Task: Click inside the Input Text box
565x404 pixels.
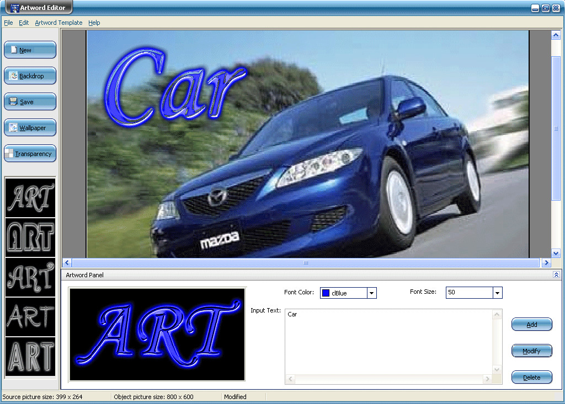Action: (389, 342)
